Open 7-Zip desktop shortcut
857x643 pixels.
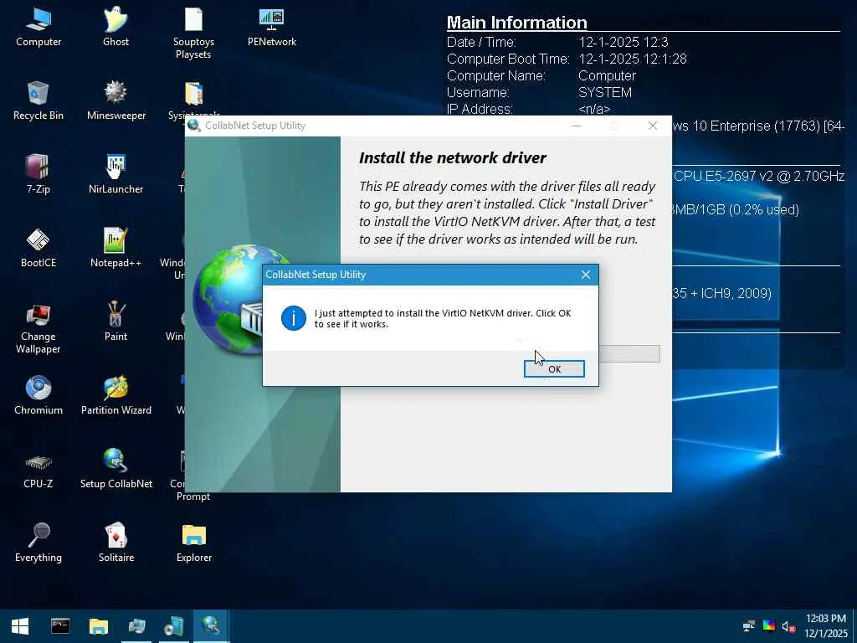click(x=38, y=174)
